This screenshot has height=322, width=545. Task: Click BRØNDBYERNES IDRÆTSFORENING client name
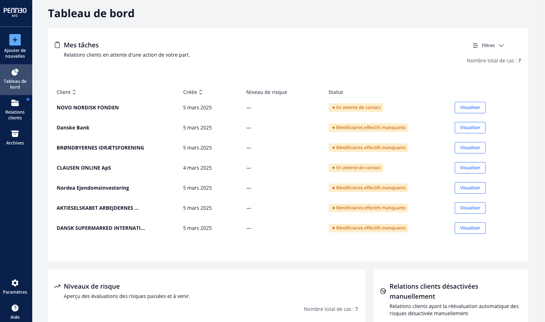100,148
